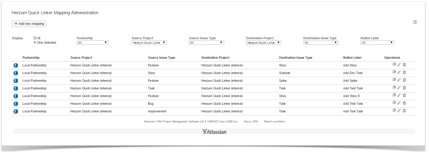Open the About JIRA link
The height and width of the screenshot is (154, 429).
click(251, 122)
